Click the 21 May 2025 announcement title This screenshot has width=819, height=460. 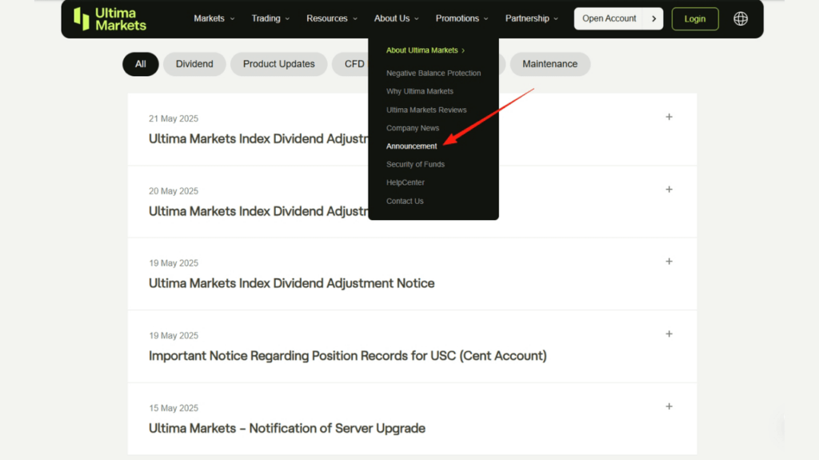click(258, 139)
